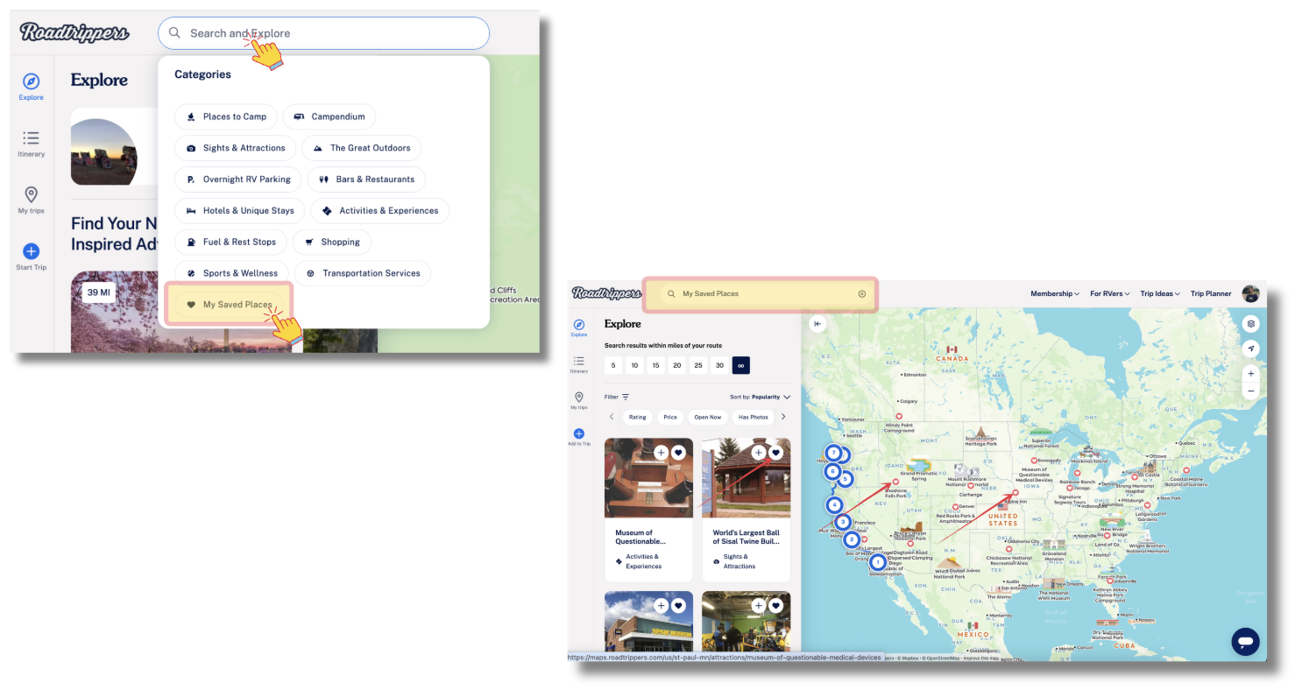
Task: Expand the Membership menu
Action: (1055, 294)
